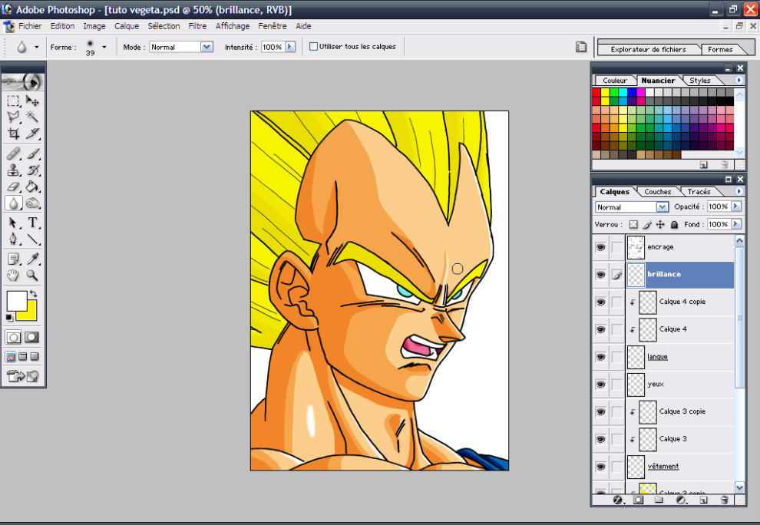Select the Eyedropper tool
This screenshot has height=525, width=760.
click(x=32, y=259)
